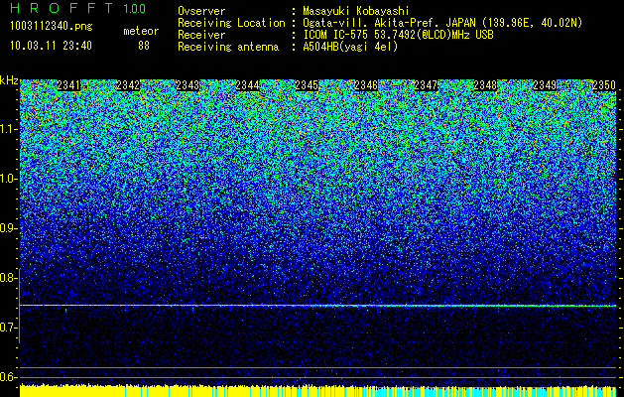The width and height of the screenshot is (624, 397).
Task: Click the 0.7 frequency axis label
Action: [x=9, y=328]
